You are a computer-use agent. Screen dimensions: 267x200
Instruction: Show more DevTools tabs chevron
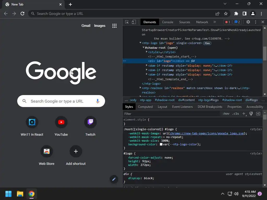pos(215,22)
